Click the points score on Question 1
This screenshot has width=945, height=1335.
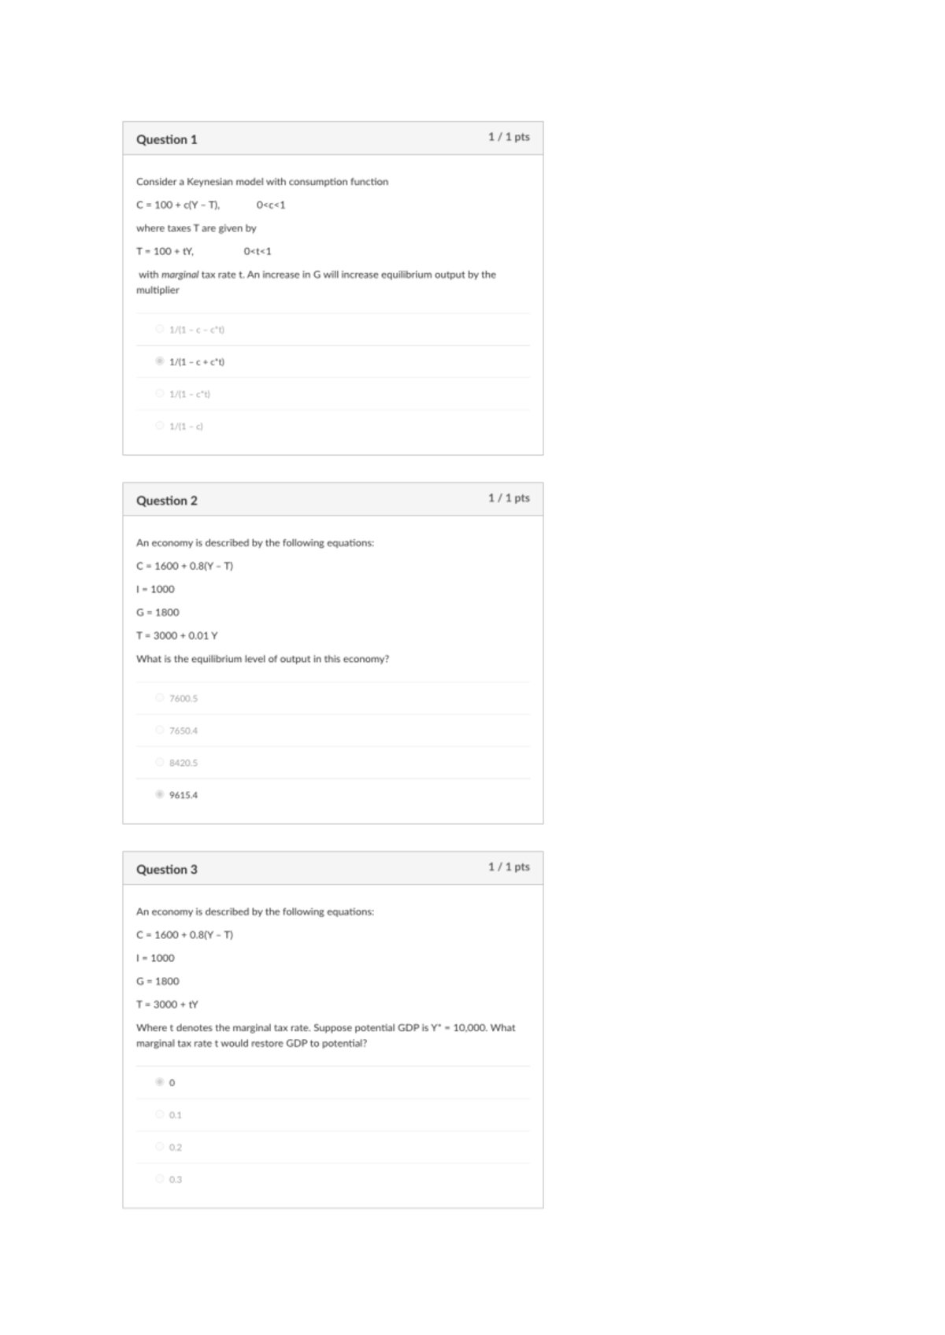point(509,137)
